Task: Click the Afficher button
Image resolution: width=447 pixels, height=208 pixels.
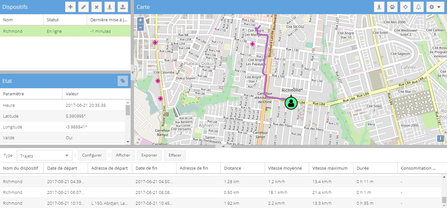Action: (x=123, y=155)
